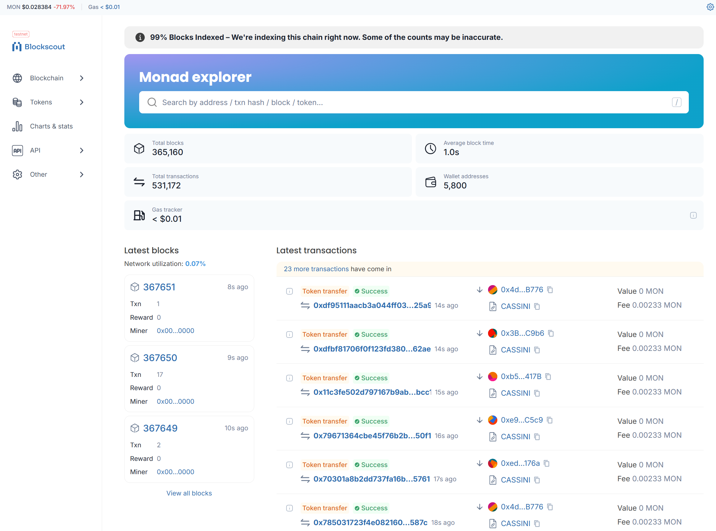Screen dimensions: 716x531
Task: Click the search magnifier icon
Action: pos(152,102)
